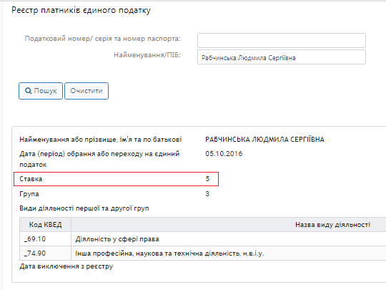Click the Види діяльності першої та другої груп label
The image size is (386, 290).
84,208
